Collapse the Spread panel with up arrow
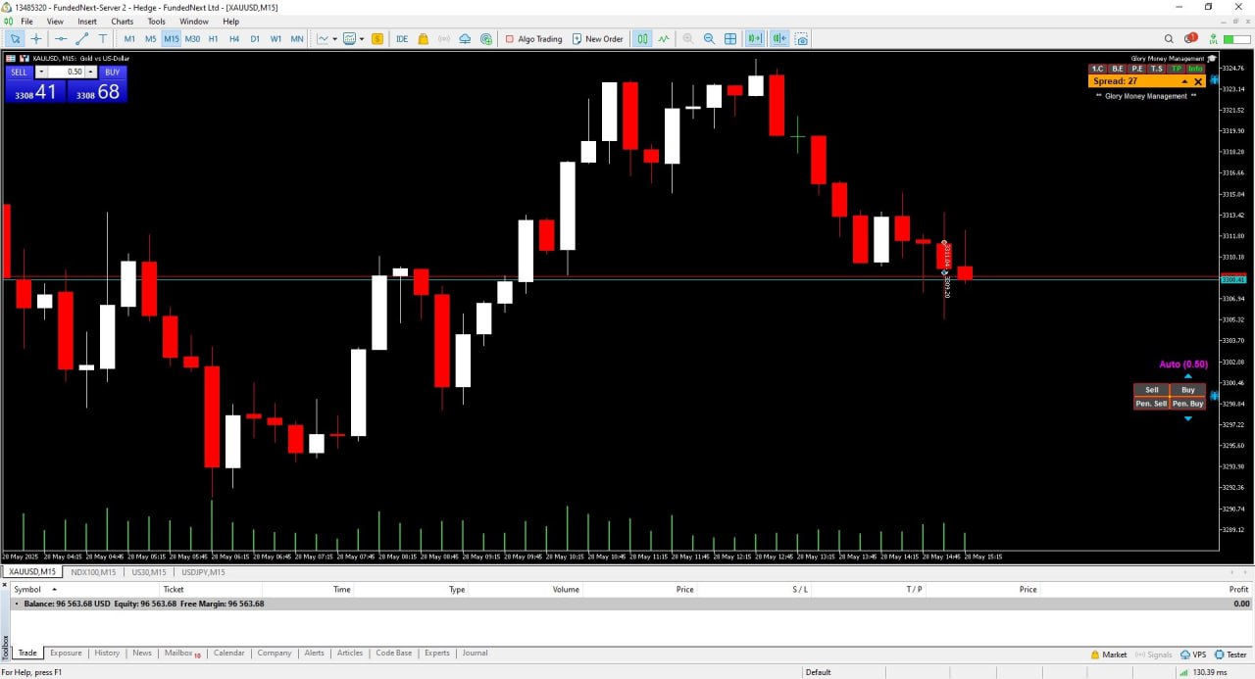Image resolution: width=1255 pixels, height=679 pixels. 1184,81
